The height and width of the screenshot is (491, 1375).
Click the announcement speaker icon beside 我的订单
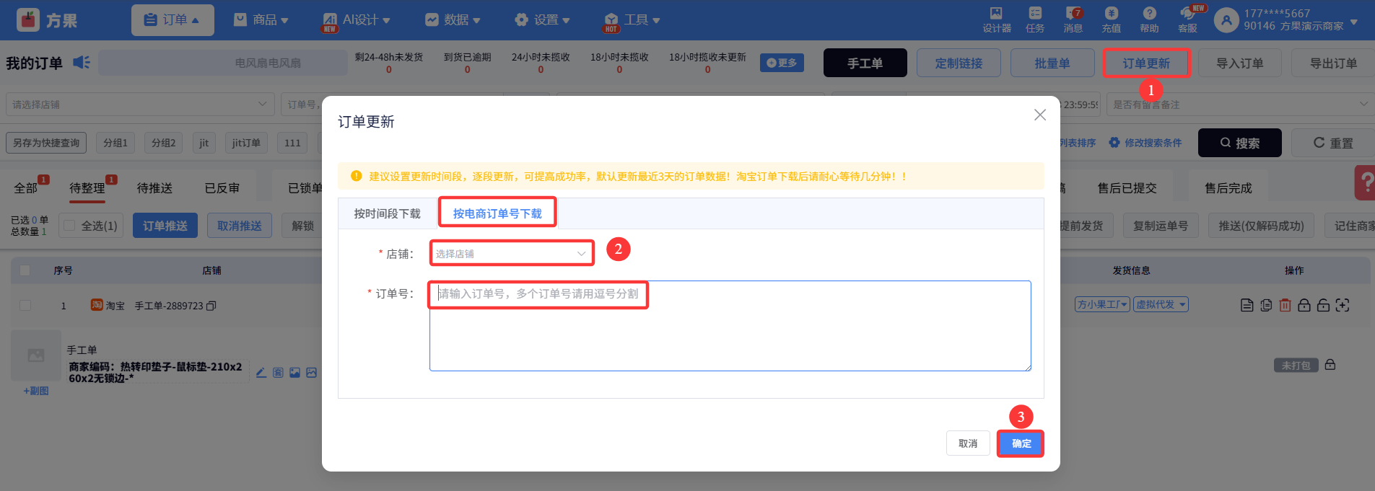(82, 63)
